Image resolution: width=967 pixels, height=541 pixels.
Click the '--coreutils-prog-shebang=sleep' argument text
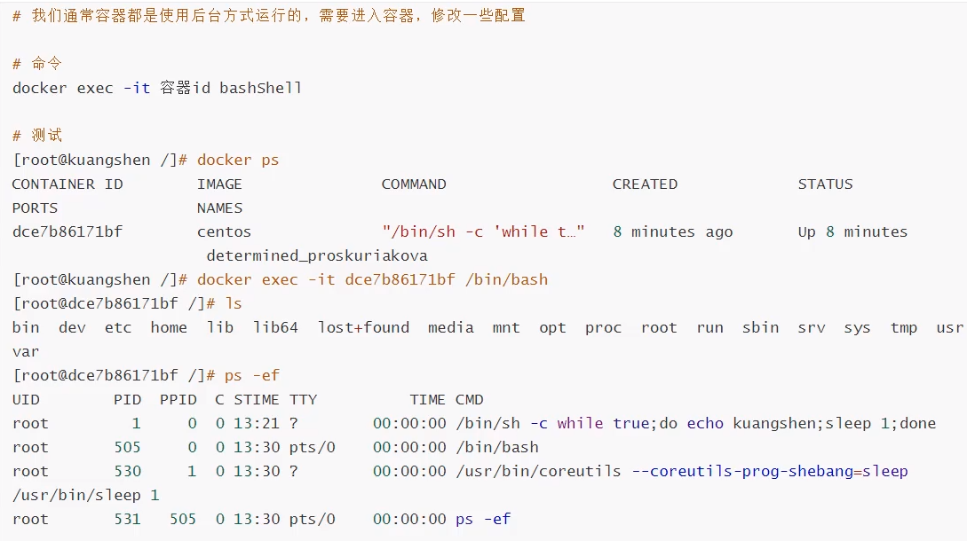(x=770, y=471)
